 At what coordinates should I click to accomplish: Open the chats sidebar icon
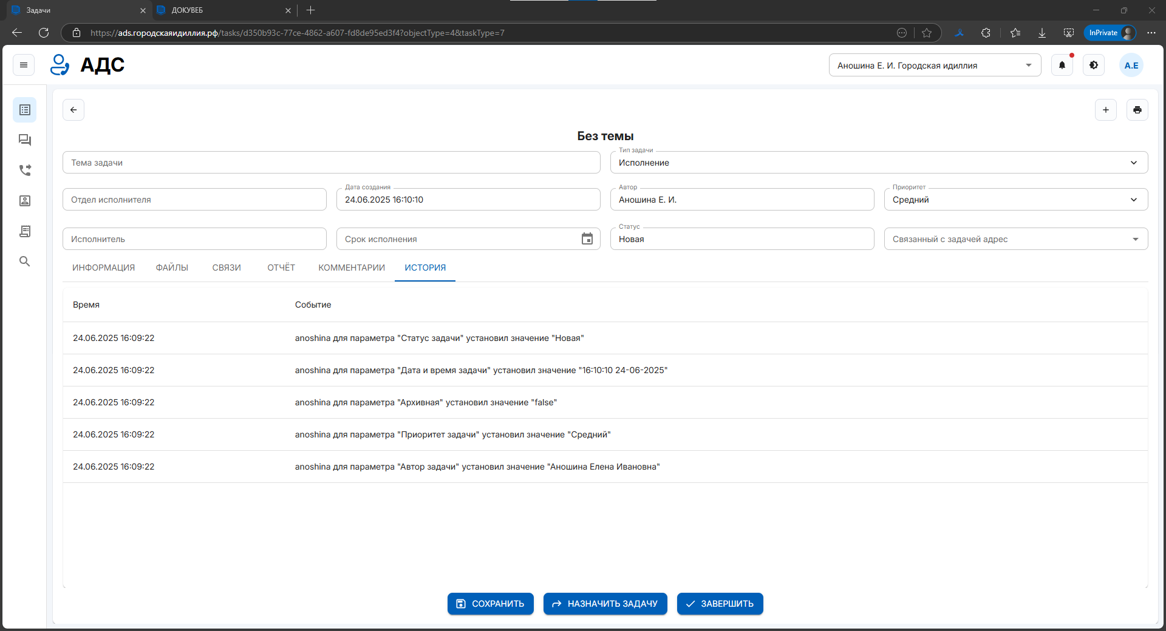25,140
